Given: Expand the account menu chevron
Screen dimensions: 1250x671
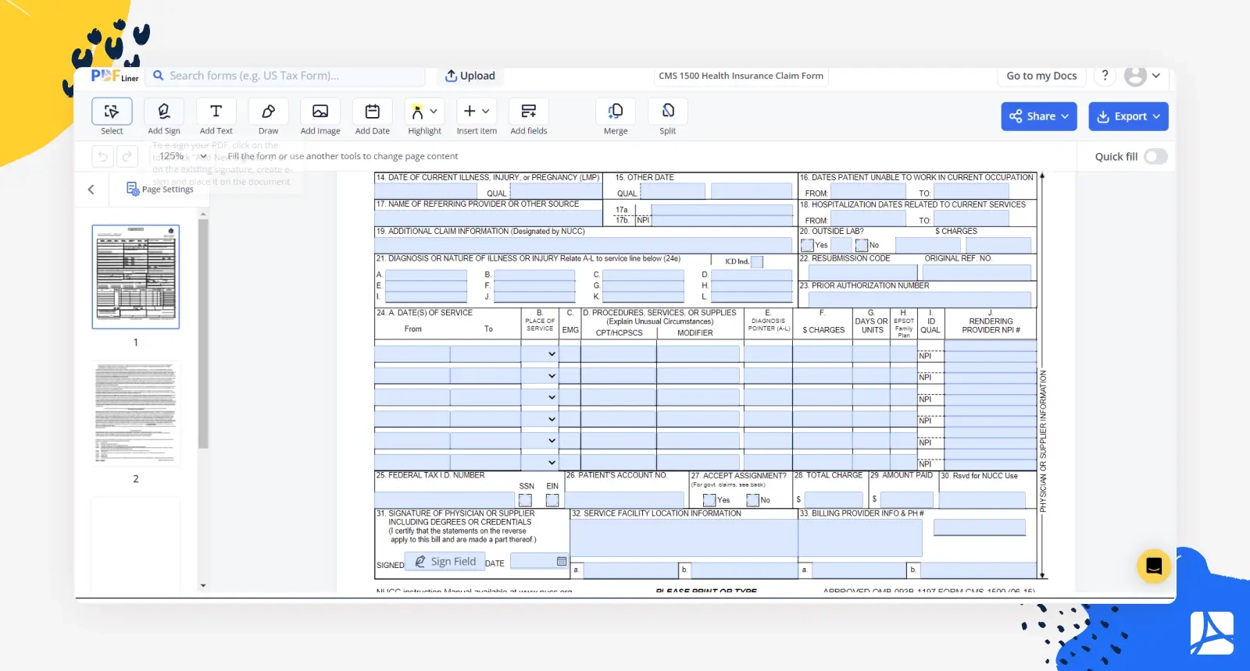Looking at the screenshot, I should pyautogui.click(x=1156, y=76).
